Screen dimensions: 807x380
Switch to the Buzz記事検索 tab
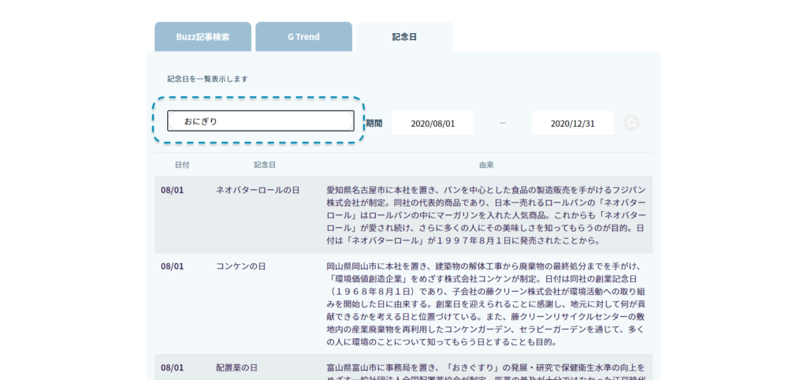tap(203, 37)
